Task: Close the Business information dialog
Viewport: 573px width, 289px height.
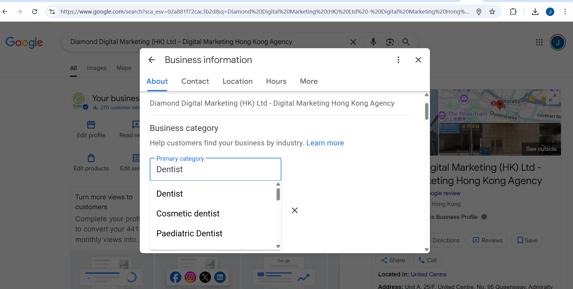Action: tap(418, 60)
